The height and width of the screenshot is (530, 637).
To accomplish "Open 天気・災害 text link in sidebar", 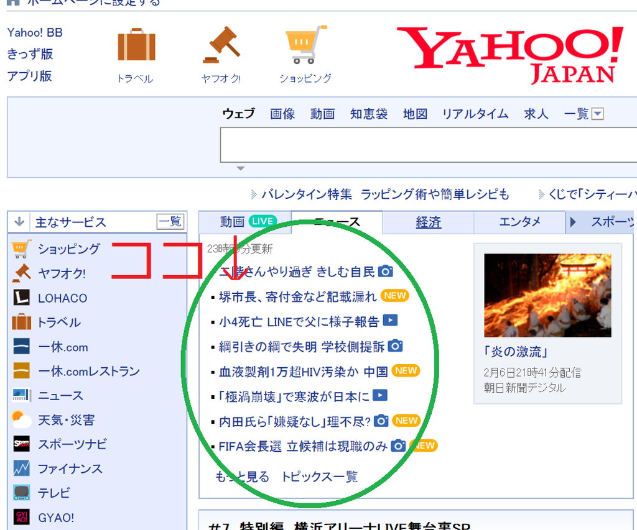I will 66,420.
